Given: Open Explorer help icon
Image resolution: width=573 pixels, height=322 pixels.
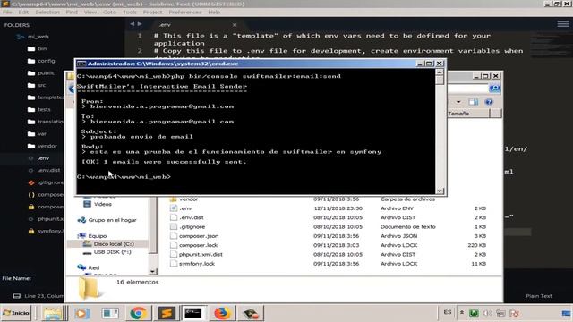Looking at the screenshot, I should (489, 102).
